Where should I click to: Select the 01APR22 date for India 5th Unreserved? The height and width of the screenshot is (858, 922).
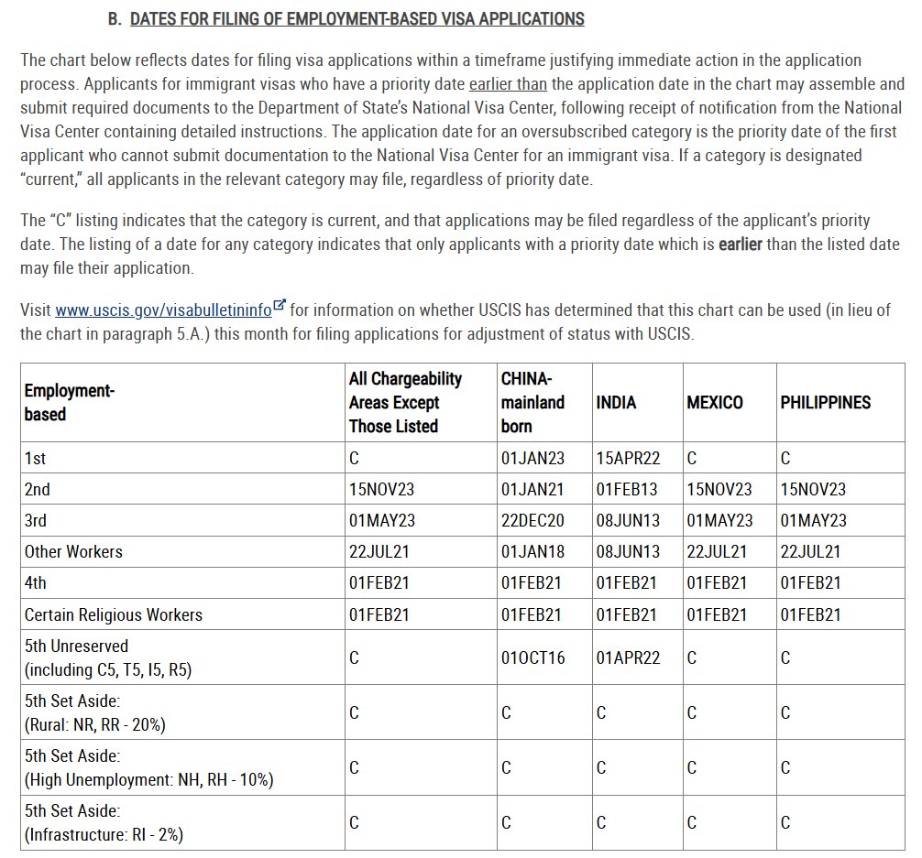(x=626, y=657)
